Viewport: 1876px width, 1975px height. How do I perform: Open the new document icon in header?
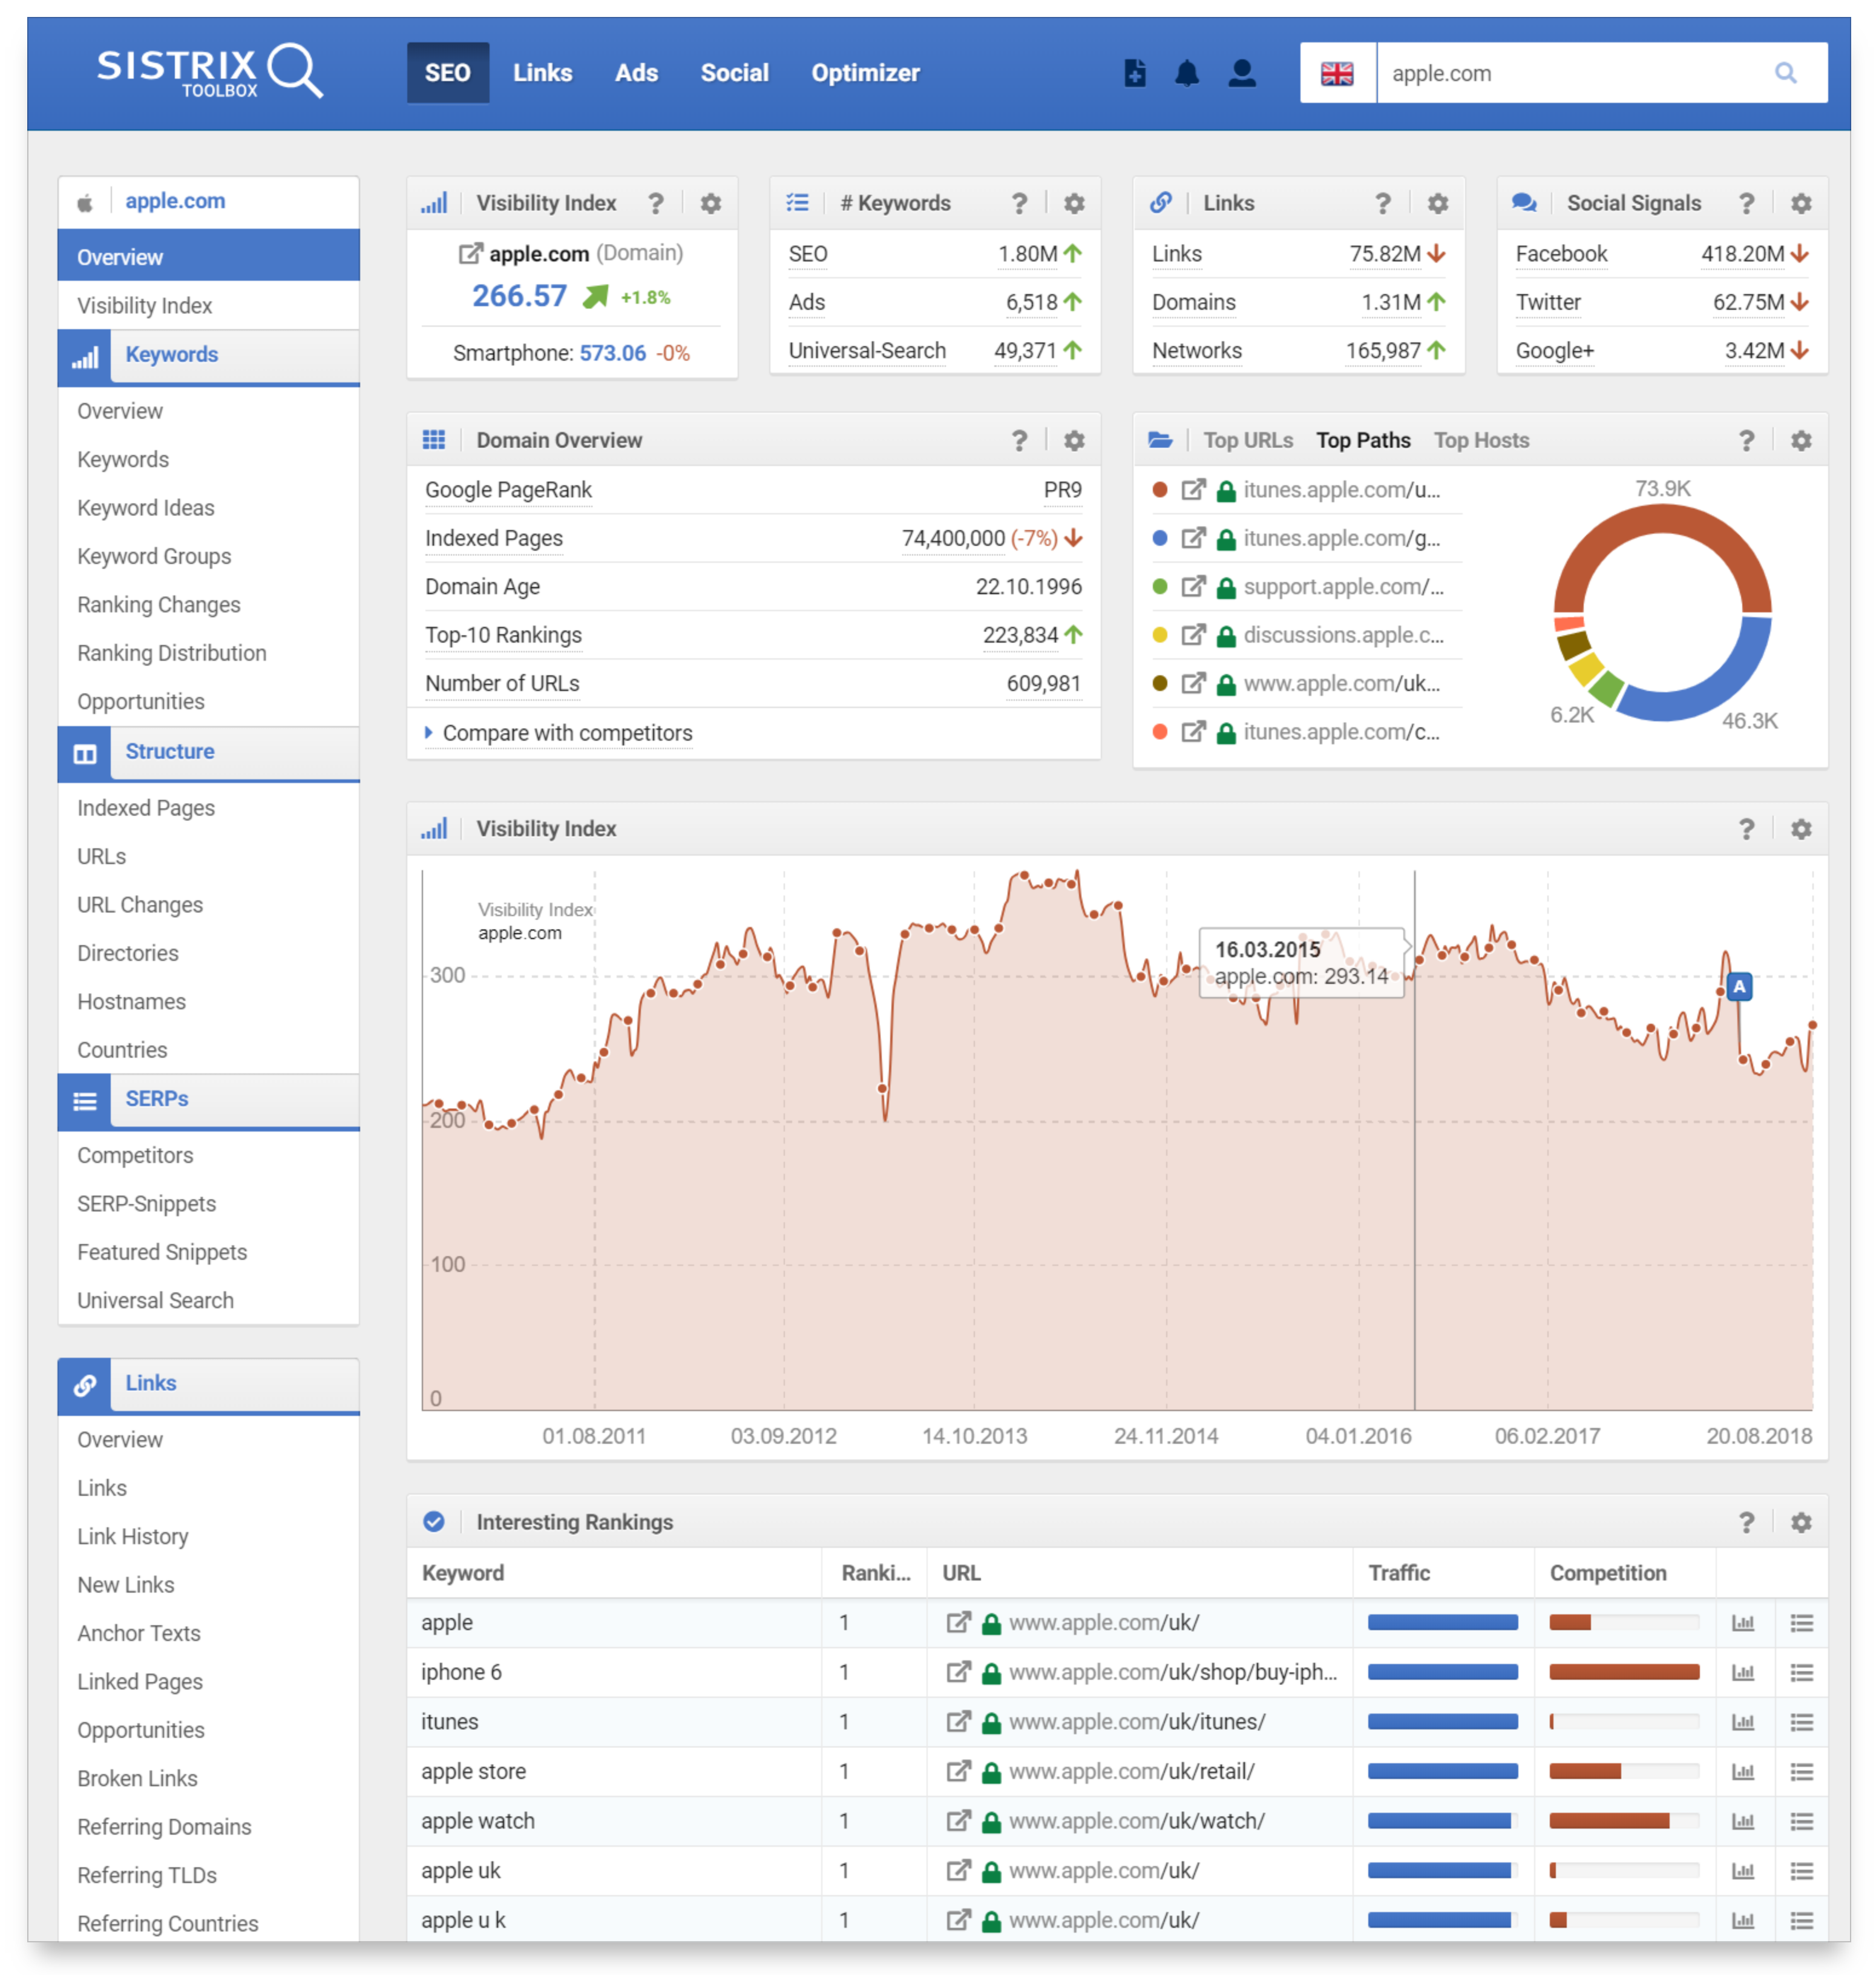pyautogui.click(x=1135, y=73)
